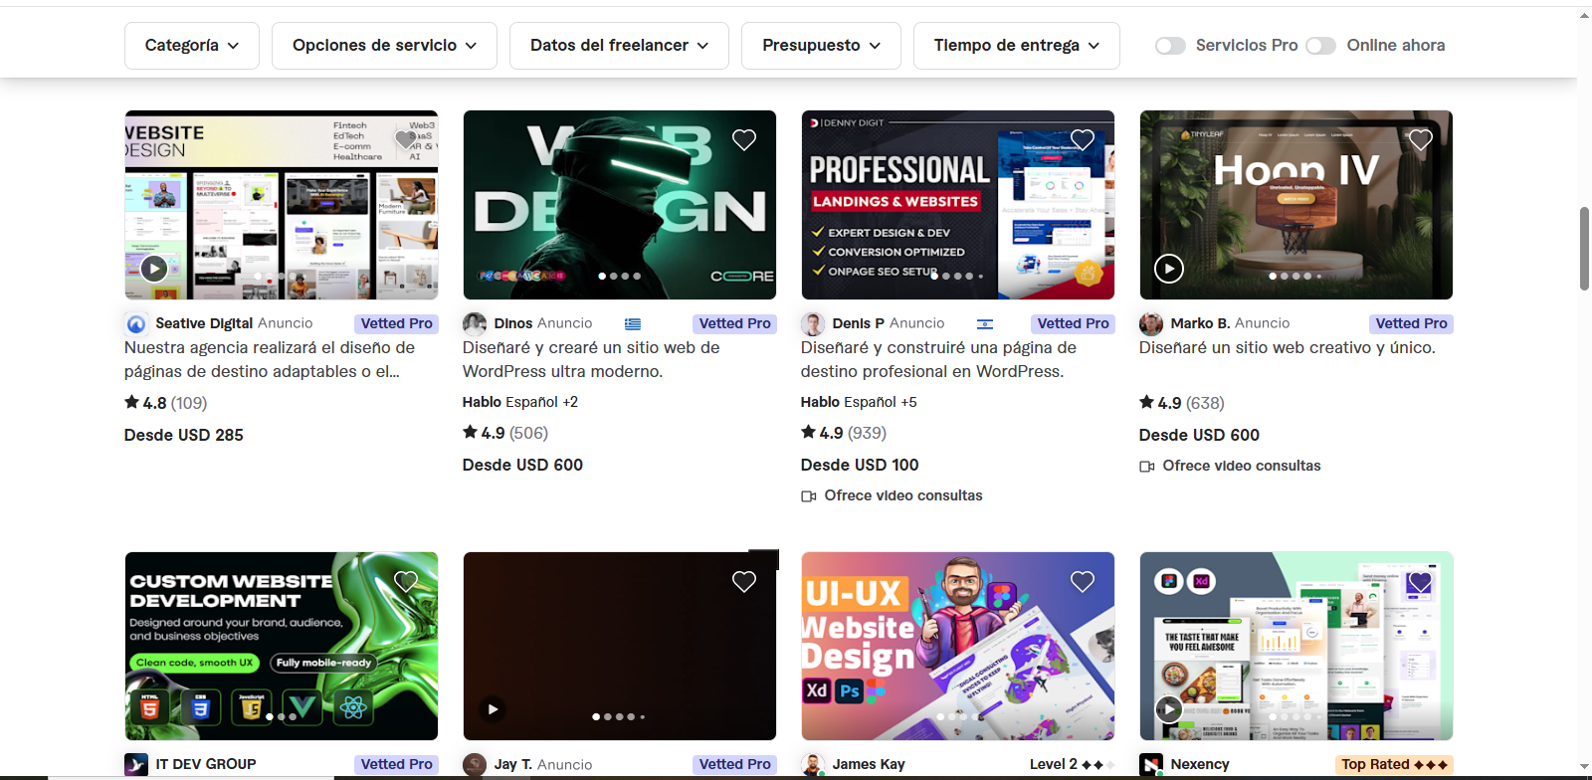The image size is (1592, 780).
Task: Open the Marko B. seller name link
Action: [x=1200, y=323]
